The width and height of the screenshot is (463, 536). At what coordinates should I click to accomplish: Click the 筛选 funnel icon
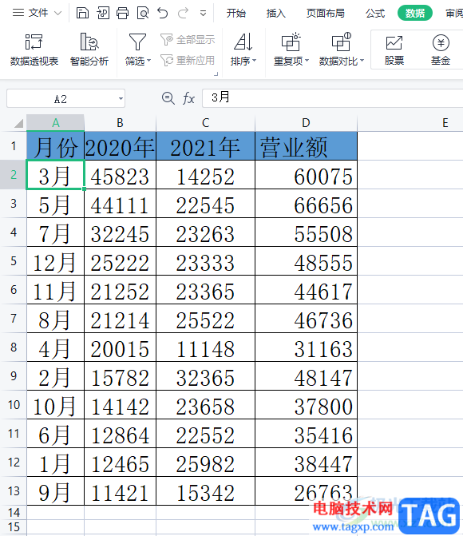pos(137,42)
